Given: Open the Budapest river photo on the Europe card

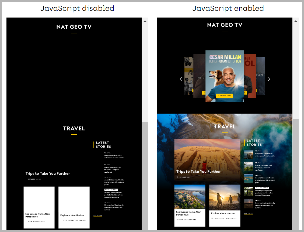Looking at the screenshot, I should pyautogui.click(x=190, y=196).
